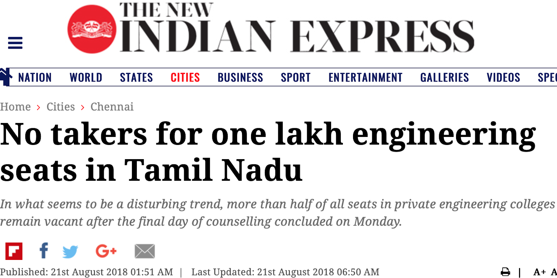The image size is (557, 278).
Task: Click the New Indian Express red logo
Action: (x=92, y=29)
